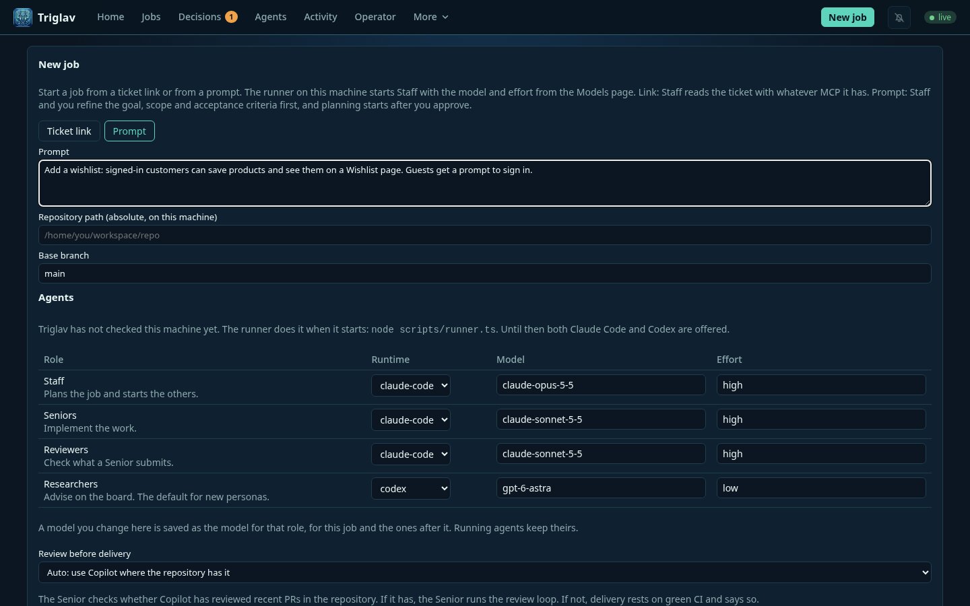This screenshot has height=606, width=970.
Task: Expand the More menu
Action: (x=431, y=17)
